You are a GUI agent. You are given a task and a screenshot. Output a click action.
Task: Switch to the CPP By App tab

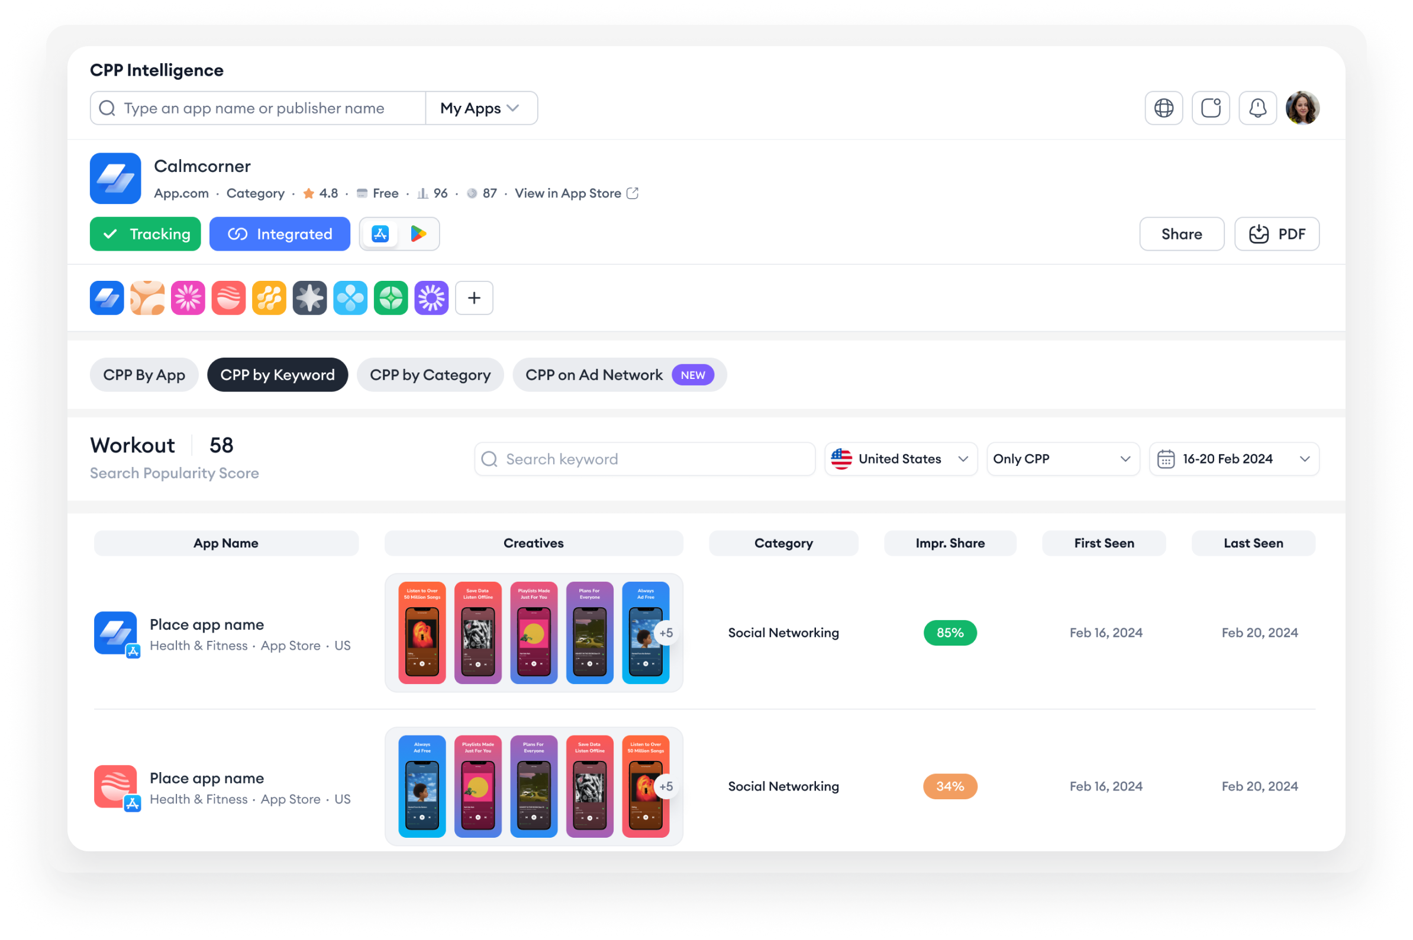click(x=144, y=375)
